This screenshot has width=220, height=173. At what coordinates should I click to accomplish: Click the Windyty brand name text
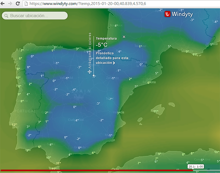pos(182,14)
